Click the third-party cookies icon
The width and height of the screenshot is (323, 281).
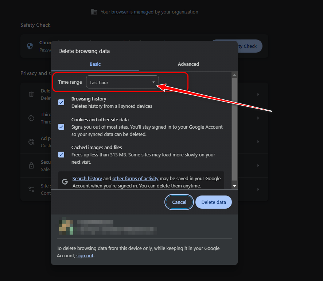pos(31,118)
